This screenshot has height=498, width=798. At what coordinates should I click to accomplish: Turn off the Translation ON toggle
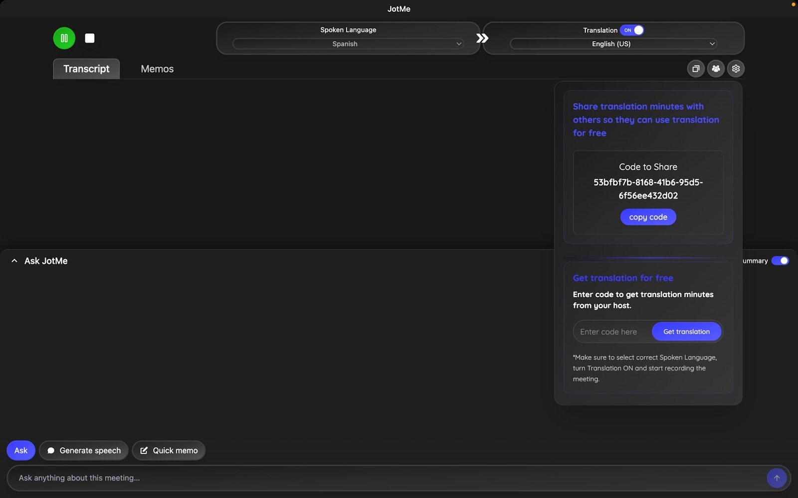[x=632, y=30]
